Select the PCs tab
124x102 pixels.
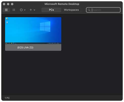(x=51, y=10)
